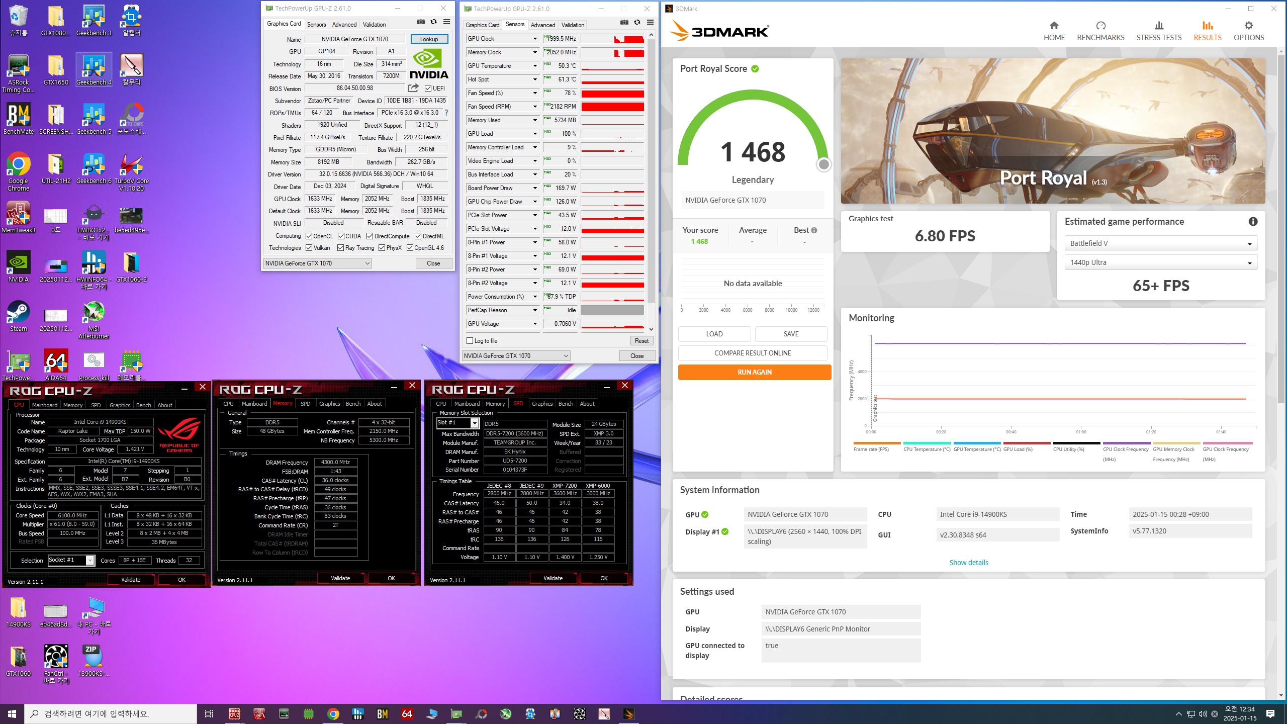Toggle DirectML checkbox in GPU-Z
This screenshot has height=724, width=1287.
[x=418, y=236]
